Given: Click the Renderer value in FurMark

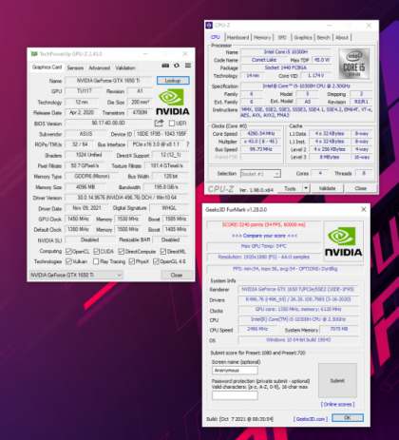Looking at the screenshot, I should pos(298,289).
